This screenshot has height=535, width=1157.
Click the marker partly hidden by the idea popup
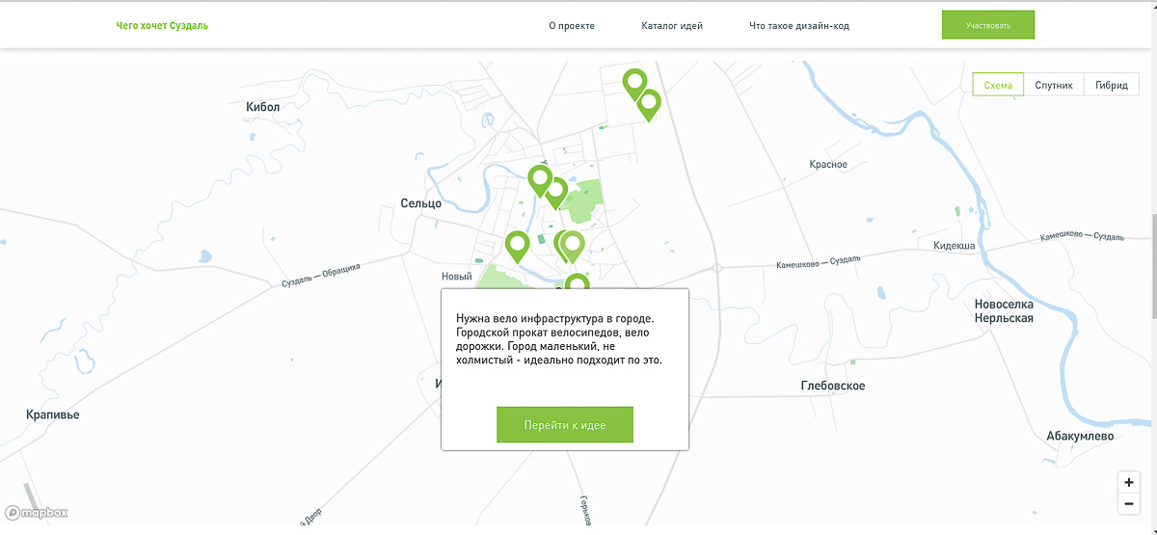tap(576, 281)
